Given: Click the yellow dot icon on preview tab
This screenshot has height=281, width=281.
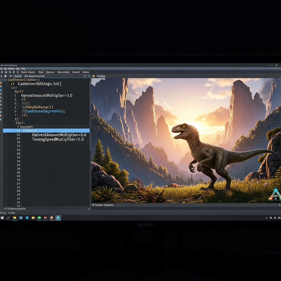Looking at the screenshot, I should 94,76.
